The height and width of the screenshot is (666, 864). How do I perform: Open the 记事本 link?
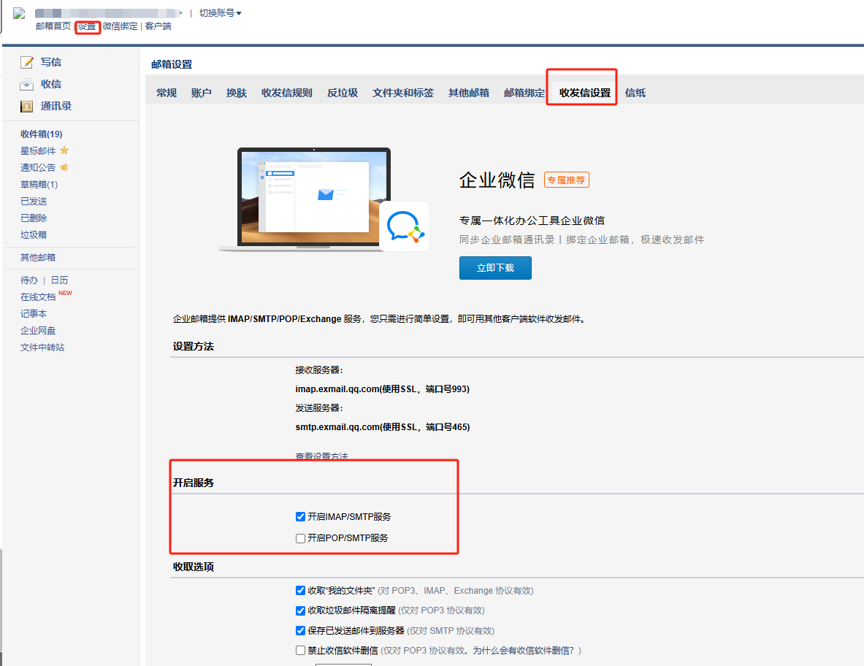[34, 313]
